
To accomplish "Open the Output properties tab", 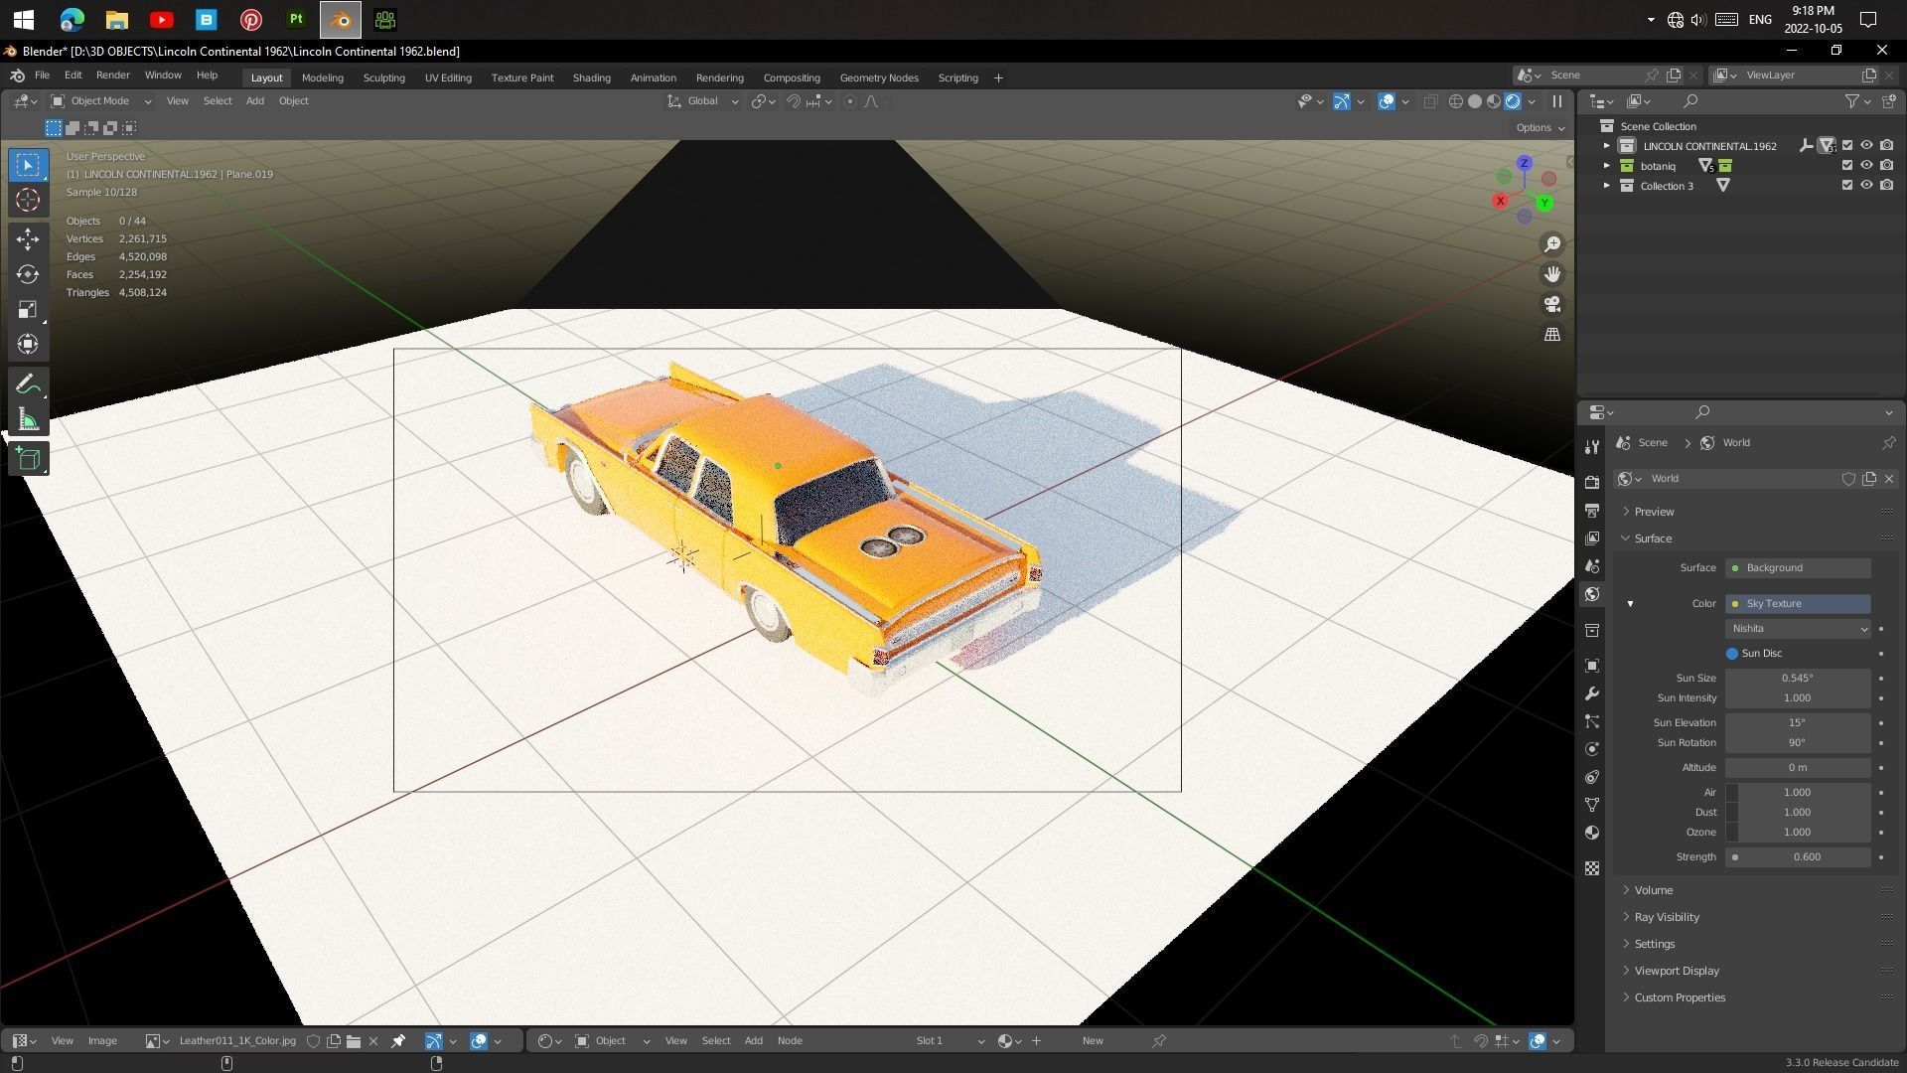I will click(1592, 511).
